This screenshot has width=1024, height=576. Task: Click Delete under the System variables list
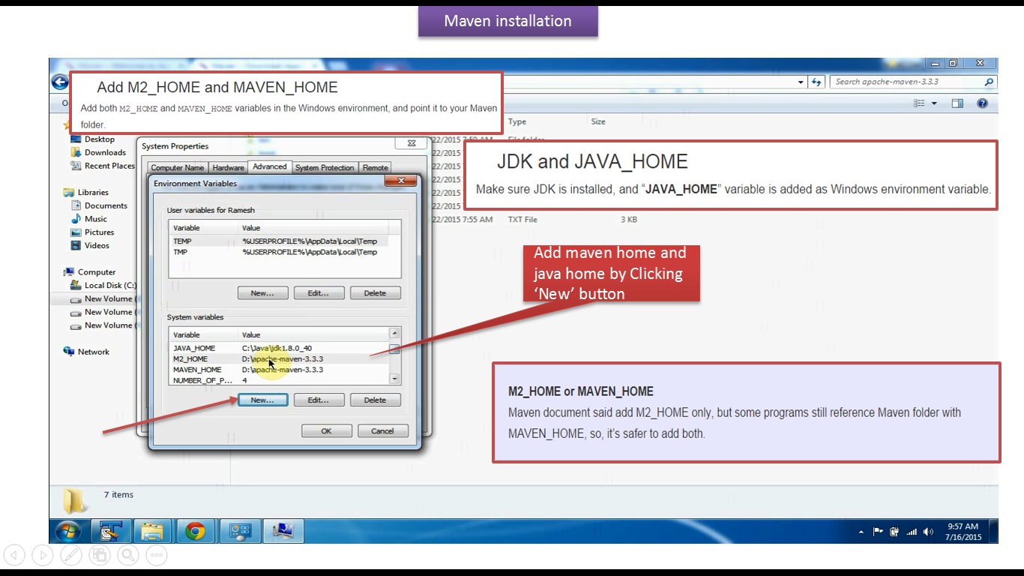pos(375,400)
